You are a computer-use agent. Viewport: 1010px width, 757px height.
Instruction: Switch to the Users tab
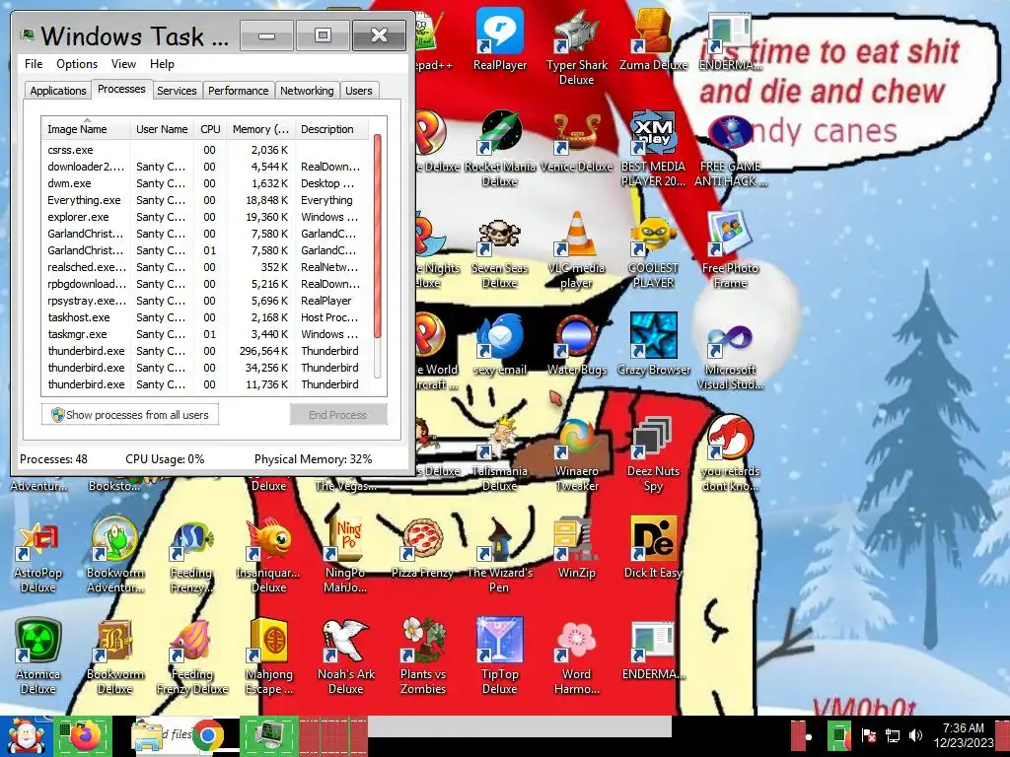click(358, 91)
